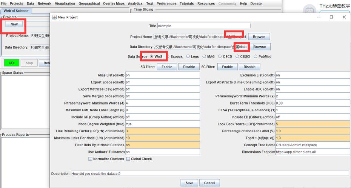The image size is (351, 188).
Task: Enable the SO Filter
Action: tap(167, 67)
